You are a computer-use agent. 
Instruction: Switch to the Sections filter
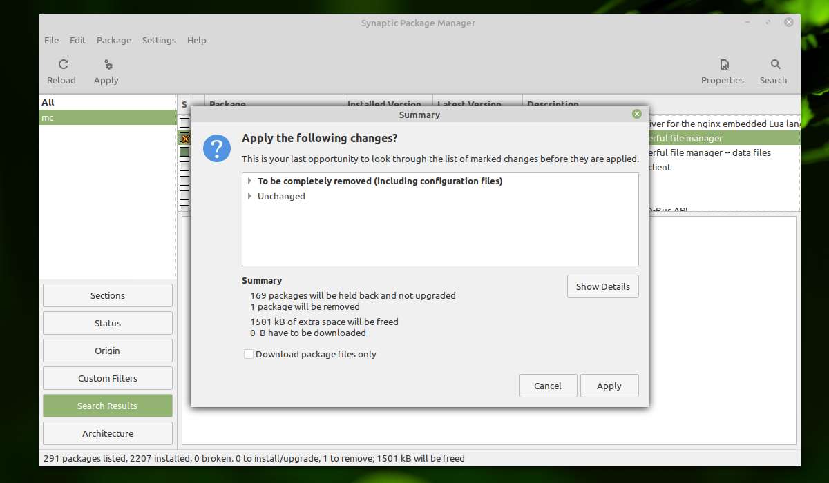[108, 295]
